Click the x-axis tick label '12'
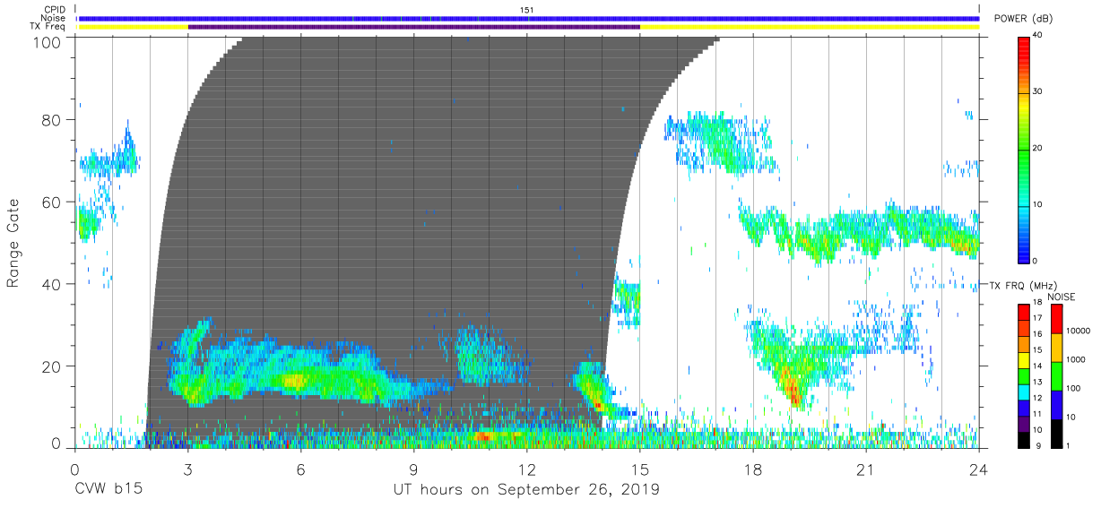Viewport: 1101px width, 508px height. 527,469
